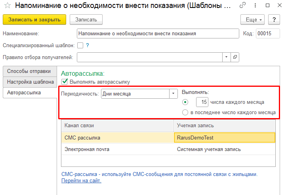Expand the Периодичность dropdown list
The width and height of the screenshot is (286, 195).
click(x=173, y=94)
